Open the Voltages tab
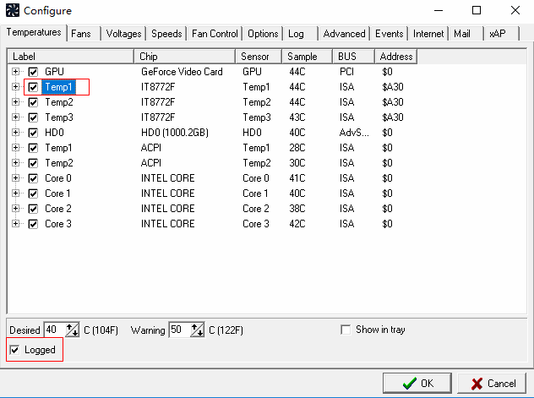 point(123,34)
